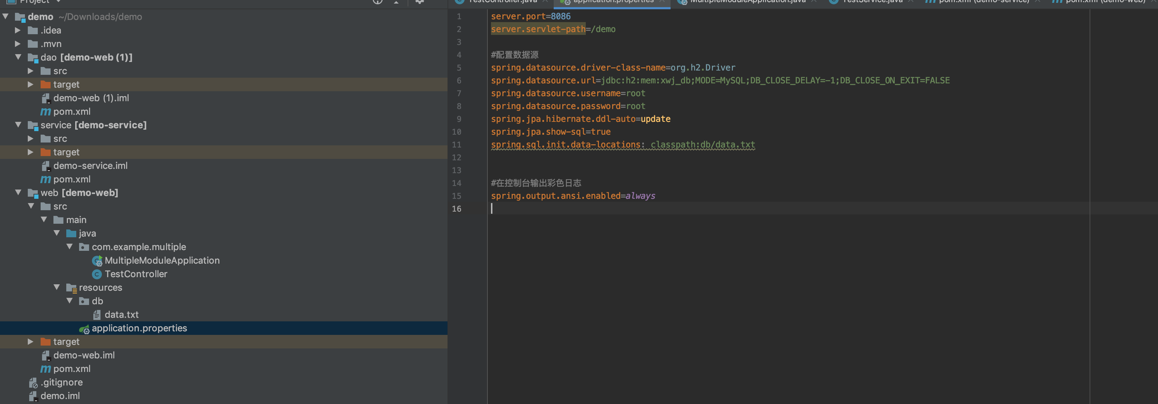Viewport: 1158px width, 404px height.
Task: Click the demo-web.iml module file icon
Action: tap(45, 356)
